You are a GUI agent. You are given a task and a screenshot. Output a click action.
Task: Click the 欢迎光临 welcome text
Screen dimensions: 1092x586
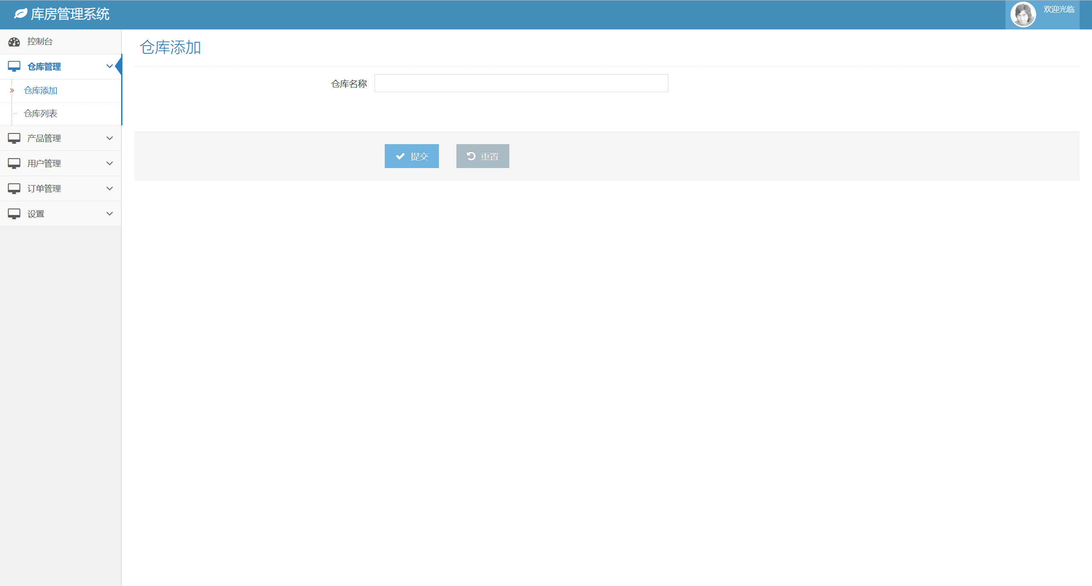(1059, 9)
